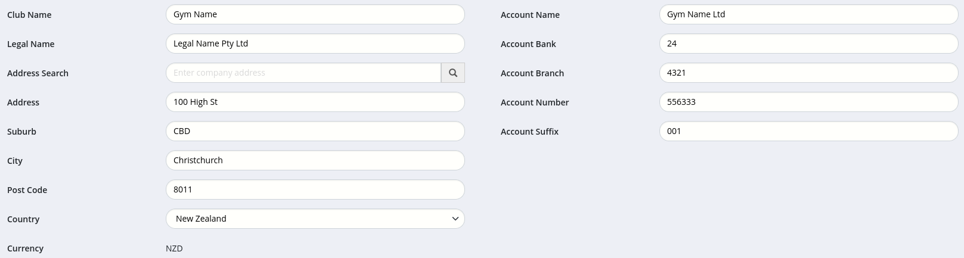Select the Account Branch field 4321
This screenshot has width=964, height=258.
(x=808, y=73)
